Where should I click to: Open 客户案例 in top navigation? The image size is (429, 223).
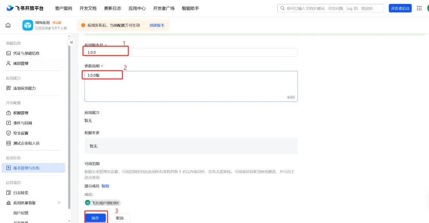click(x=64, y=8)
